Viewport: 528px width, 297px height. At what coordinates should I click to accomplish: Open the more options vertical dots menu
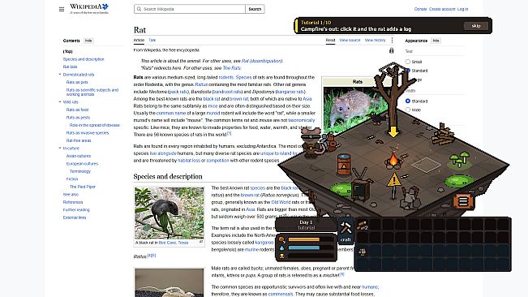[392, 40]
